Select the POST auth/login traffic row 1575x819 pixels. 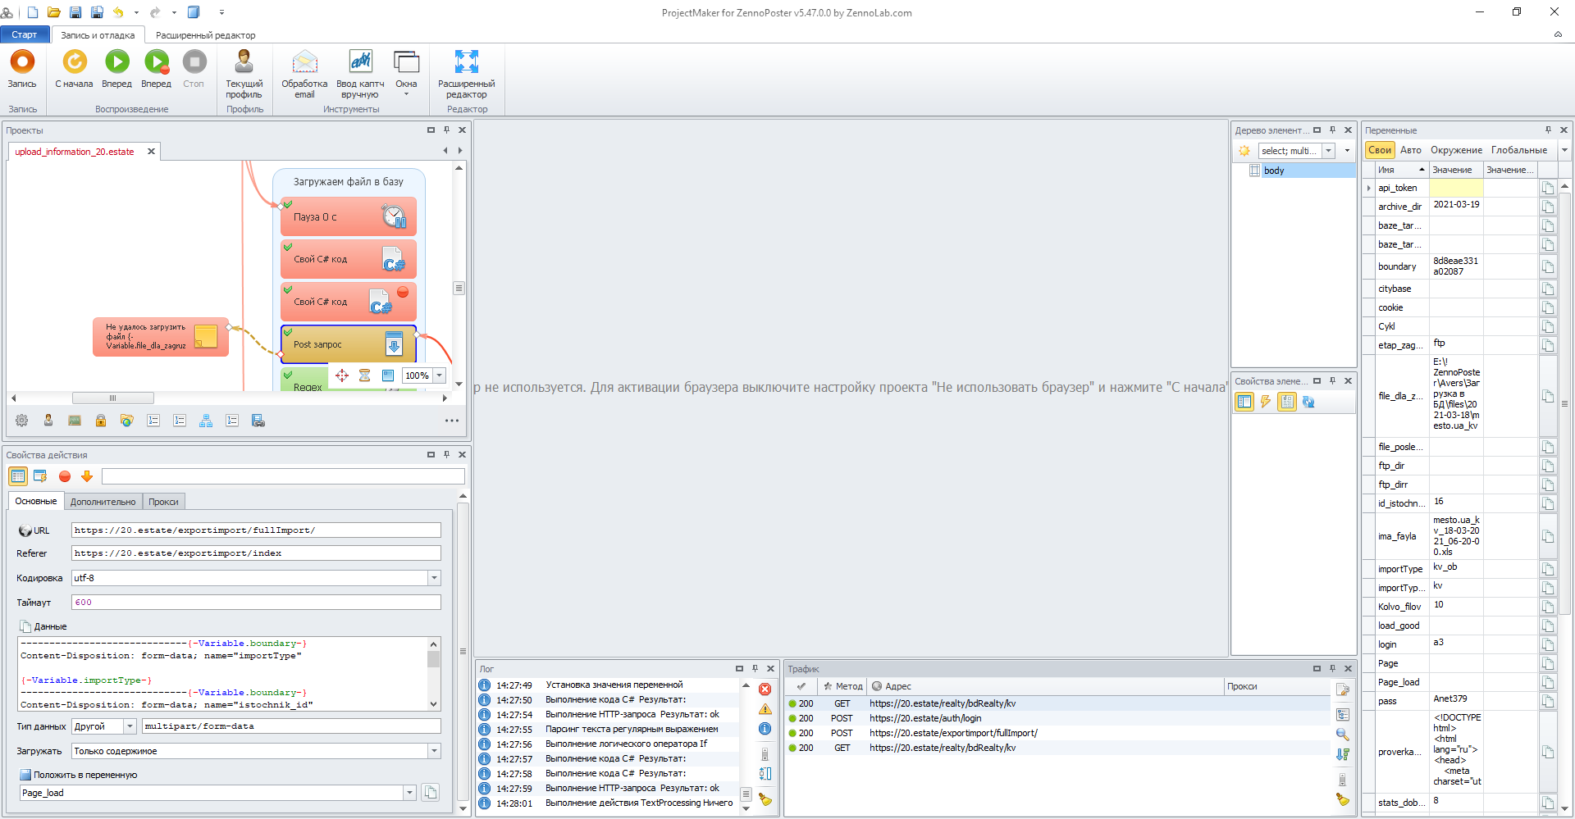pyautogui.click(x=1058, y=718)
